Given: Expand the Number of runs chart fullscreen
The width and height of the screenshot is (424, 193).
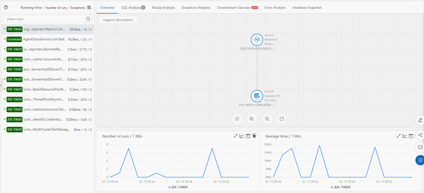Looking at the screenshot, I should pyautogui.click(x=235, y=136).
